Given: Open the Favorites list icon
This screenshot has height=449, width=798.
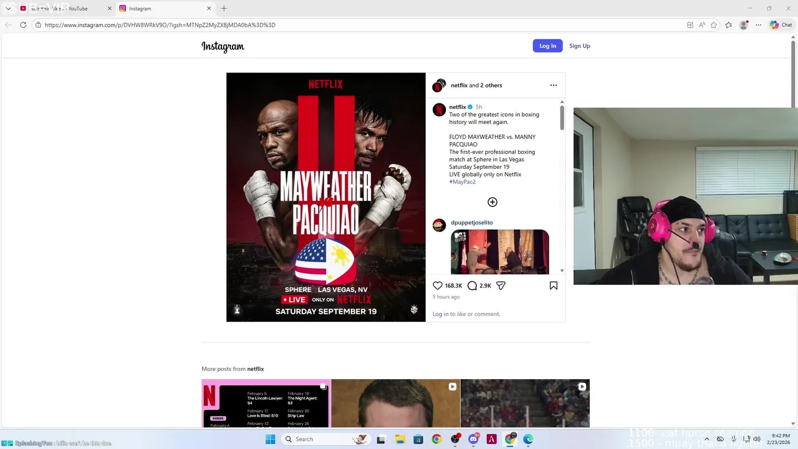Looking at the screenshot, I should click(729, 25).
